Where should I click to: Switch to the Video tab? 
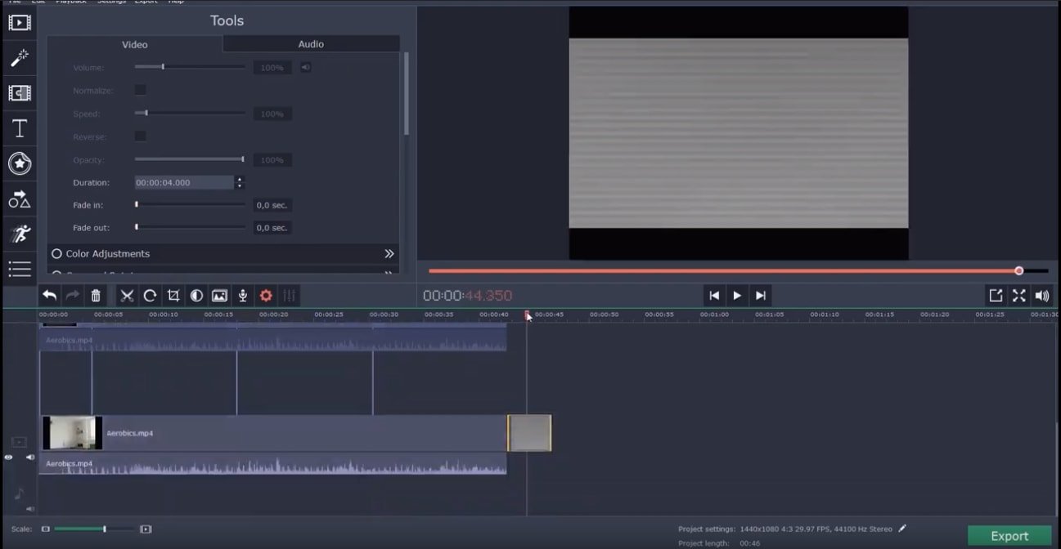click(135, 44)
